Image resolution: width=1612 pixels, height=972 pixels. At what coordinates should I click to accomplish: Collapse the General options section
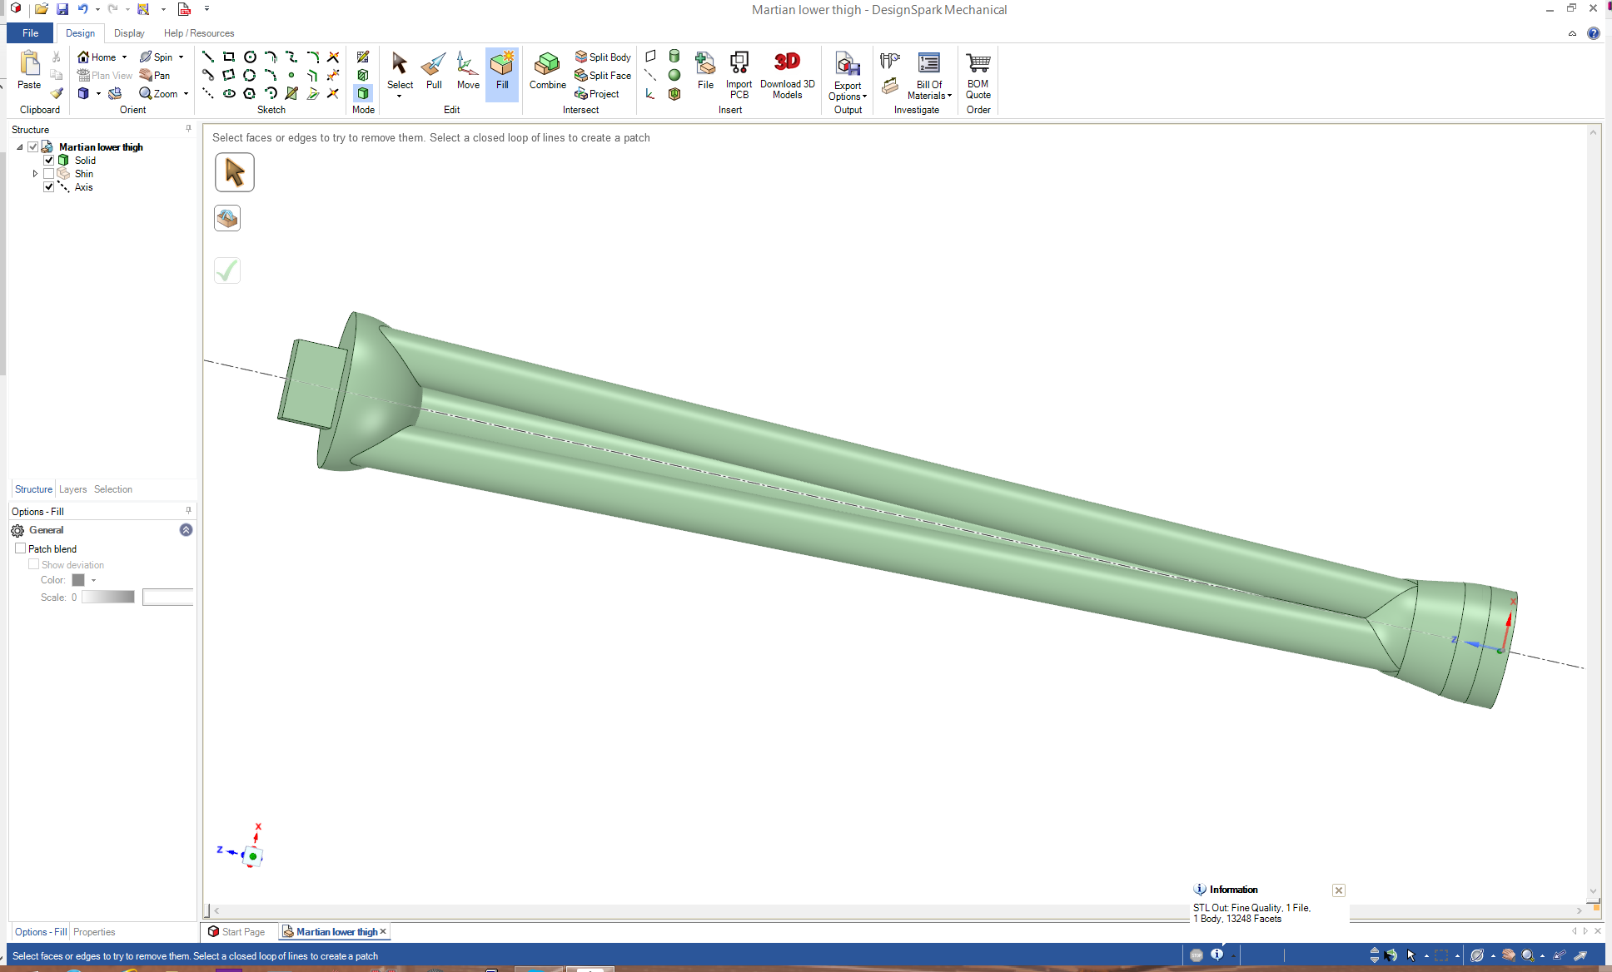[186, 529]
